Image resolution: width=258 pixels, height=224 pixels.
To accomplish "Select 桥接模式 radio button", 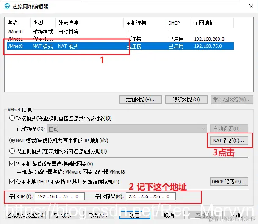I will pos(12,118).
